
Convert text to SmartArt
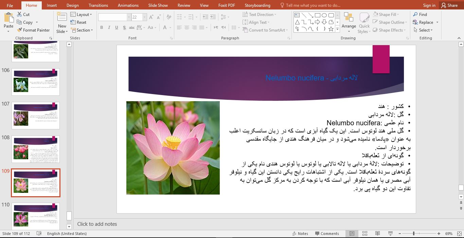(265, 30)
